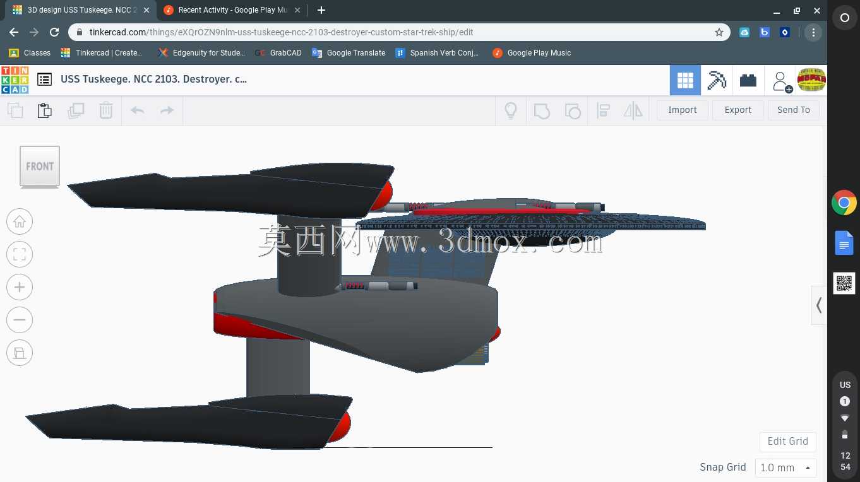860x482 pixels.
Task: Click the Delete trash icon
Action: point(105,110)
